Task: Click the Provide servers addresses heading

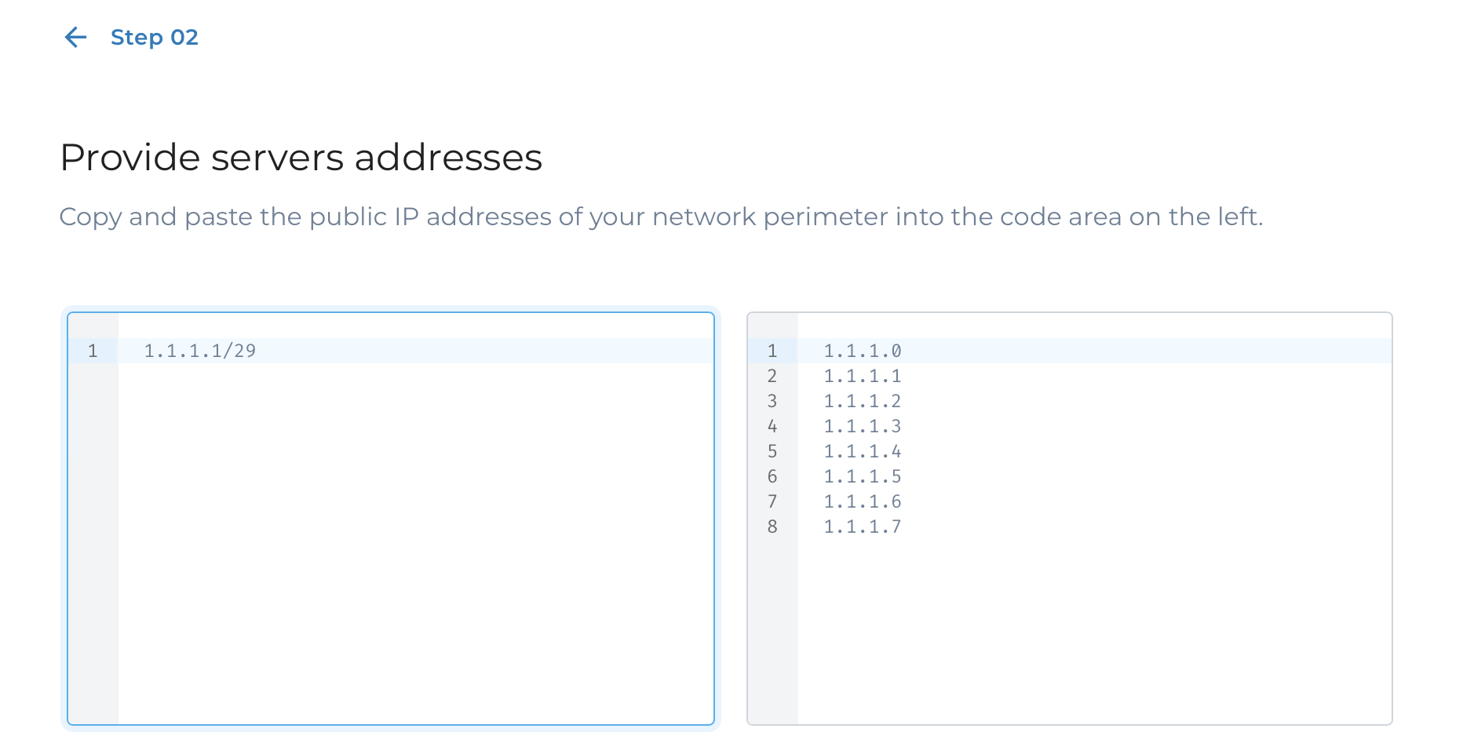Action: coord(301,157)
